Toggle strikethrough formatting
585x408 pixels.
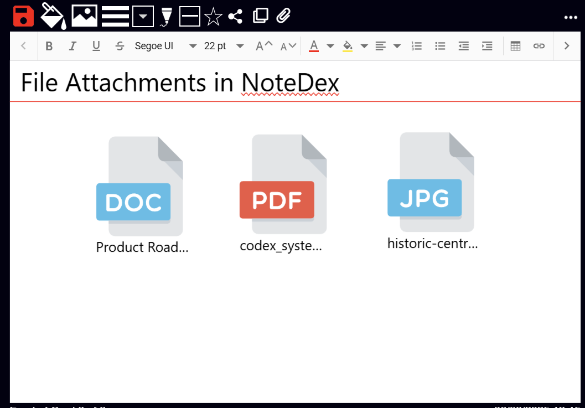pyautogui.click(x=120, y=46)
